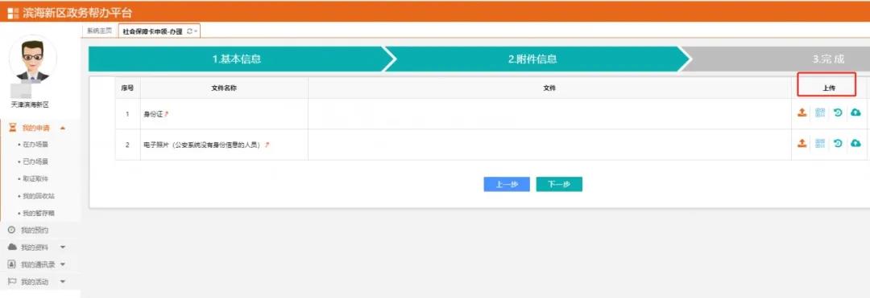Click the cloud upload icon in the 电子照片 row
The height and width of the screenshot is (298, 870).
(x=855, y=144)
